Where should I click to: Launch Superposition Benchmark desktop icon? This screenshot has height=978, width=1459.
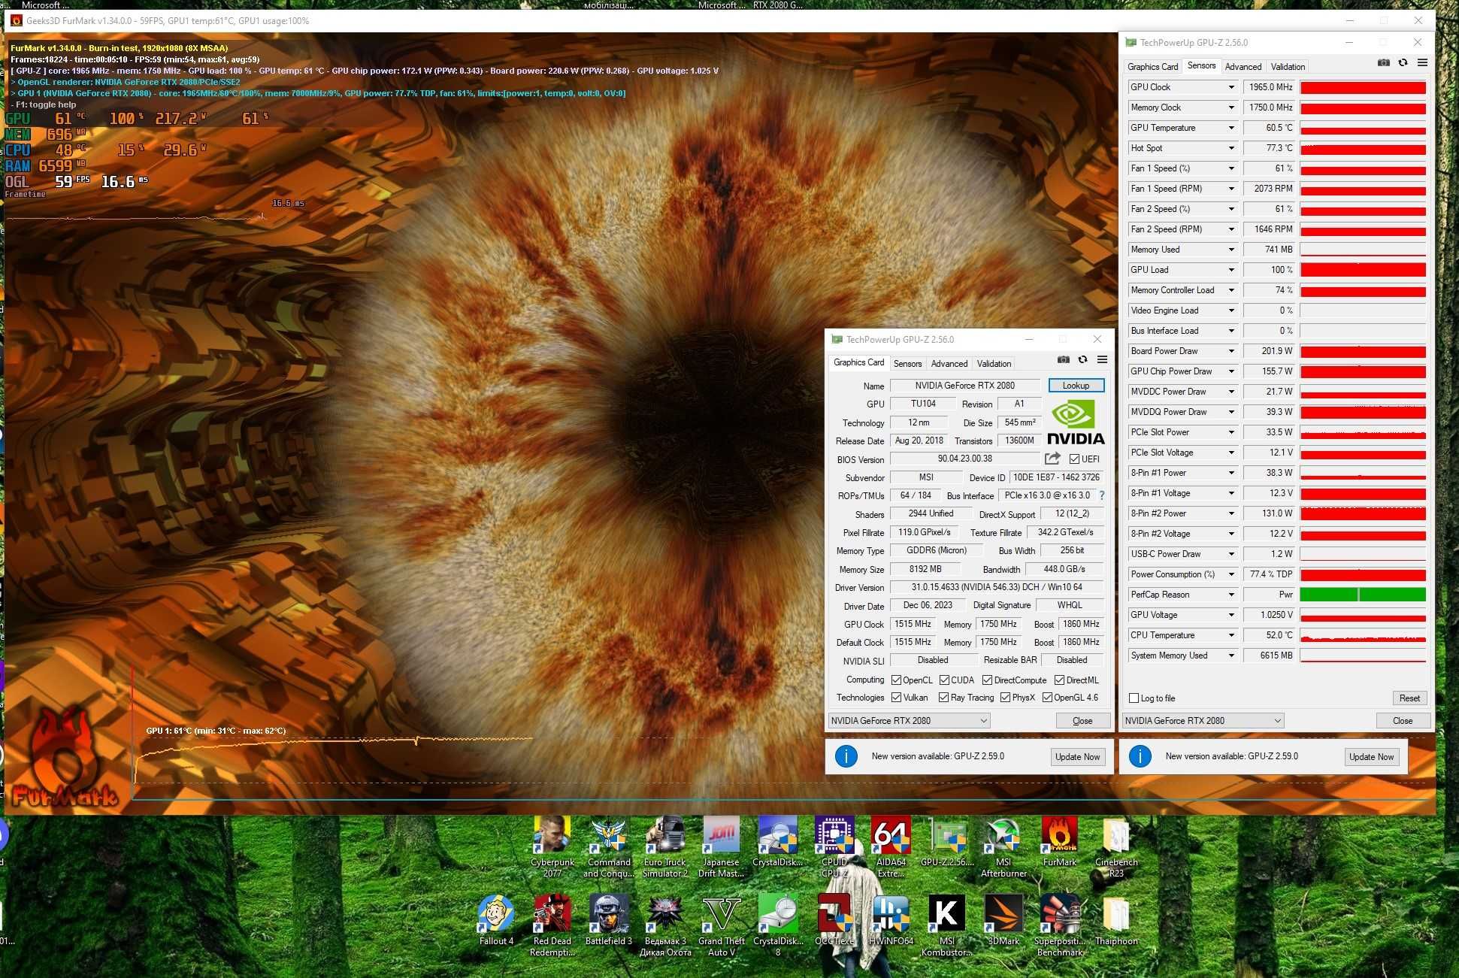pos(1060,925)
